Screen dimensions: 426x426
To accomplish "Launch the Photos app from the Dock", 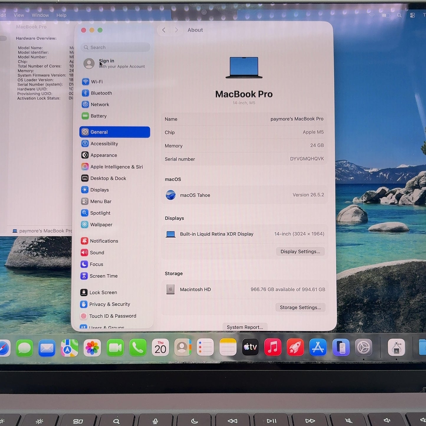I will click(92, 348).
